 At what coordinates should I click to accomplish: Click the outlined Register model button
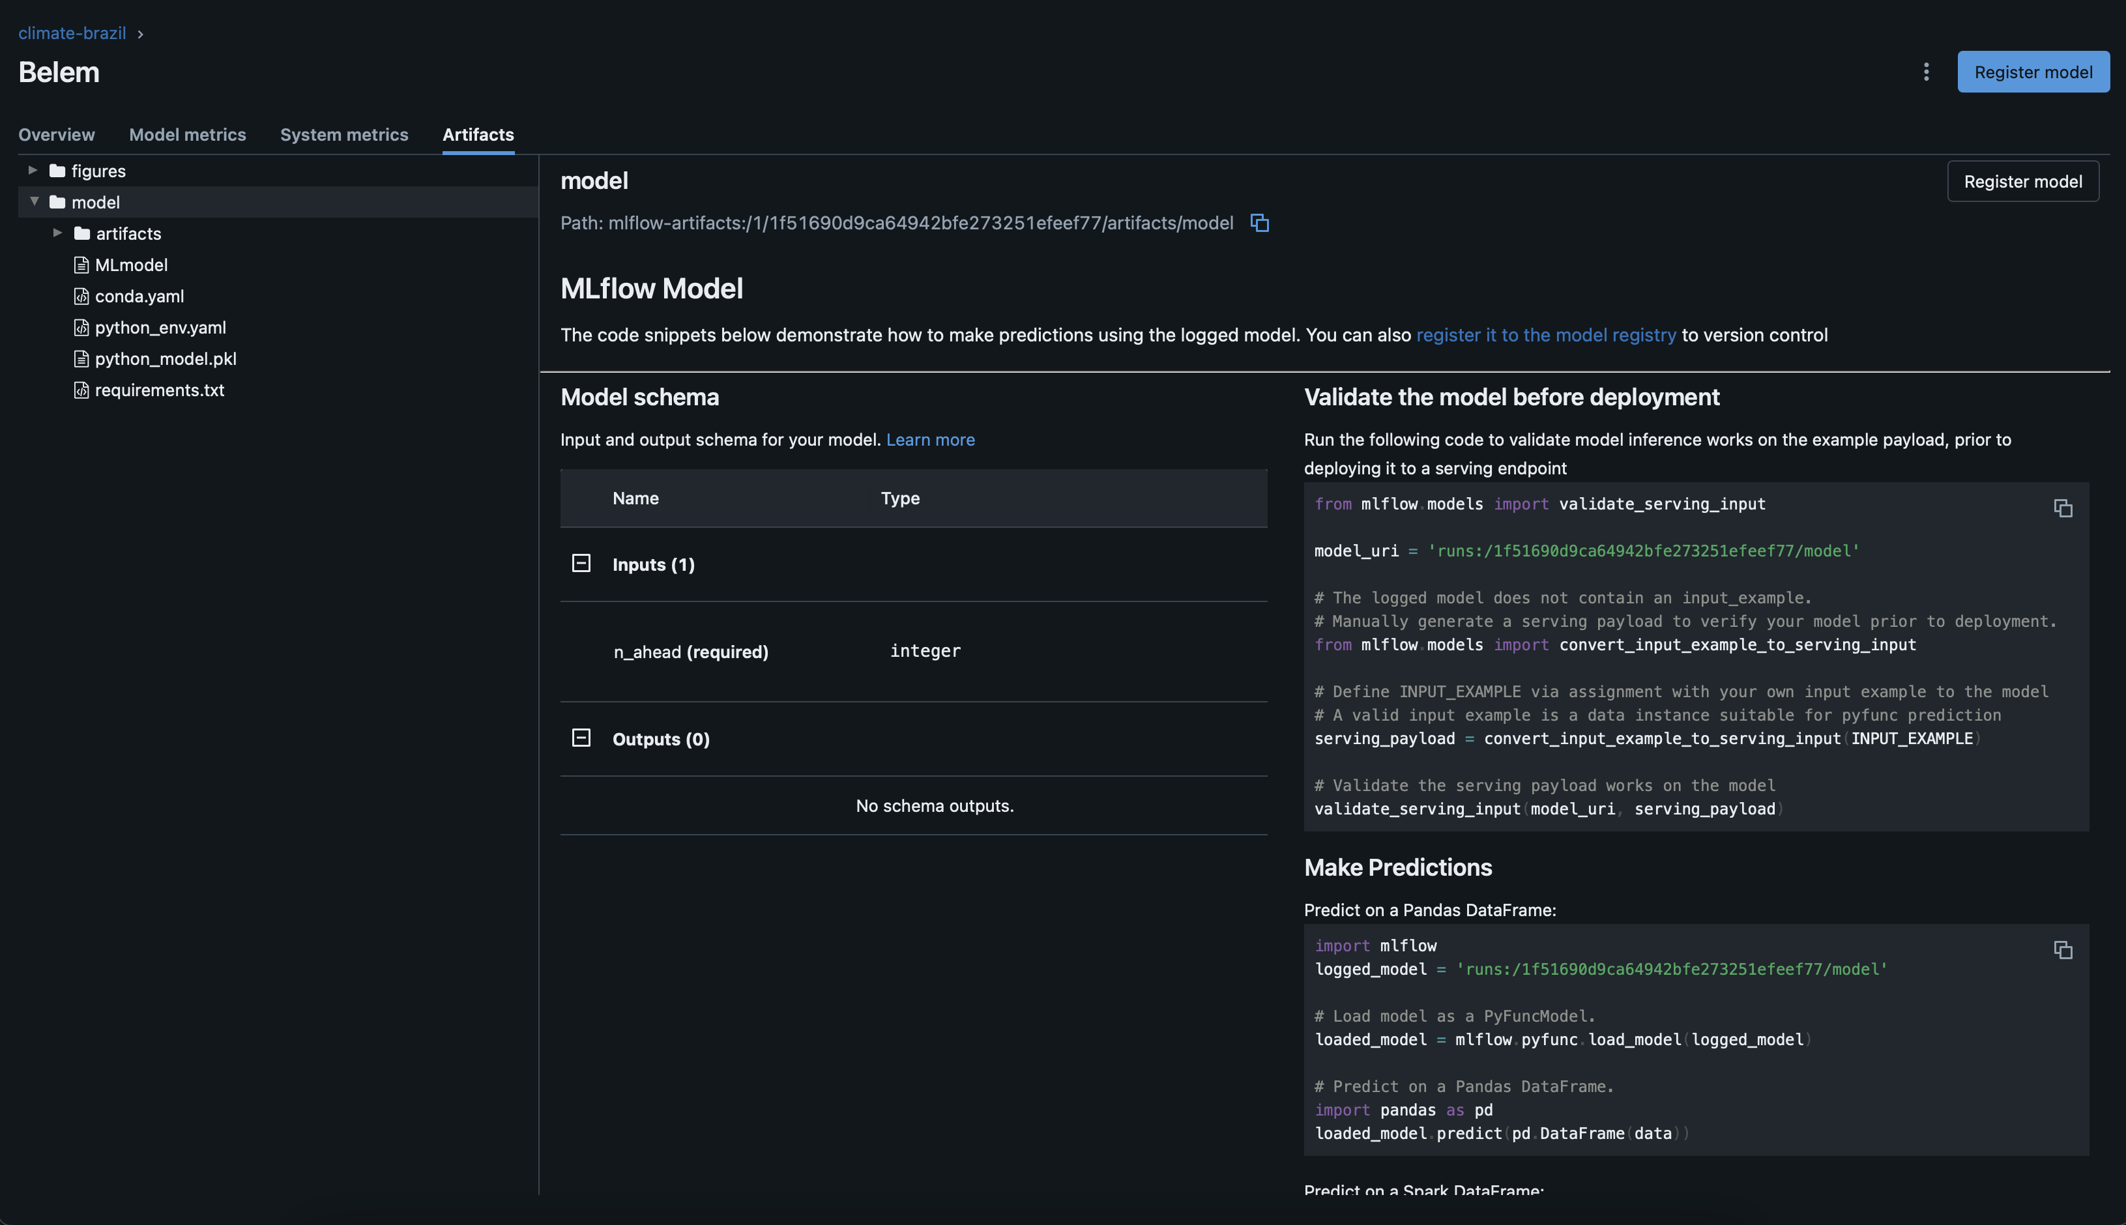click(2022, 181)
